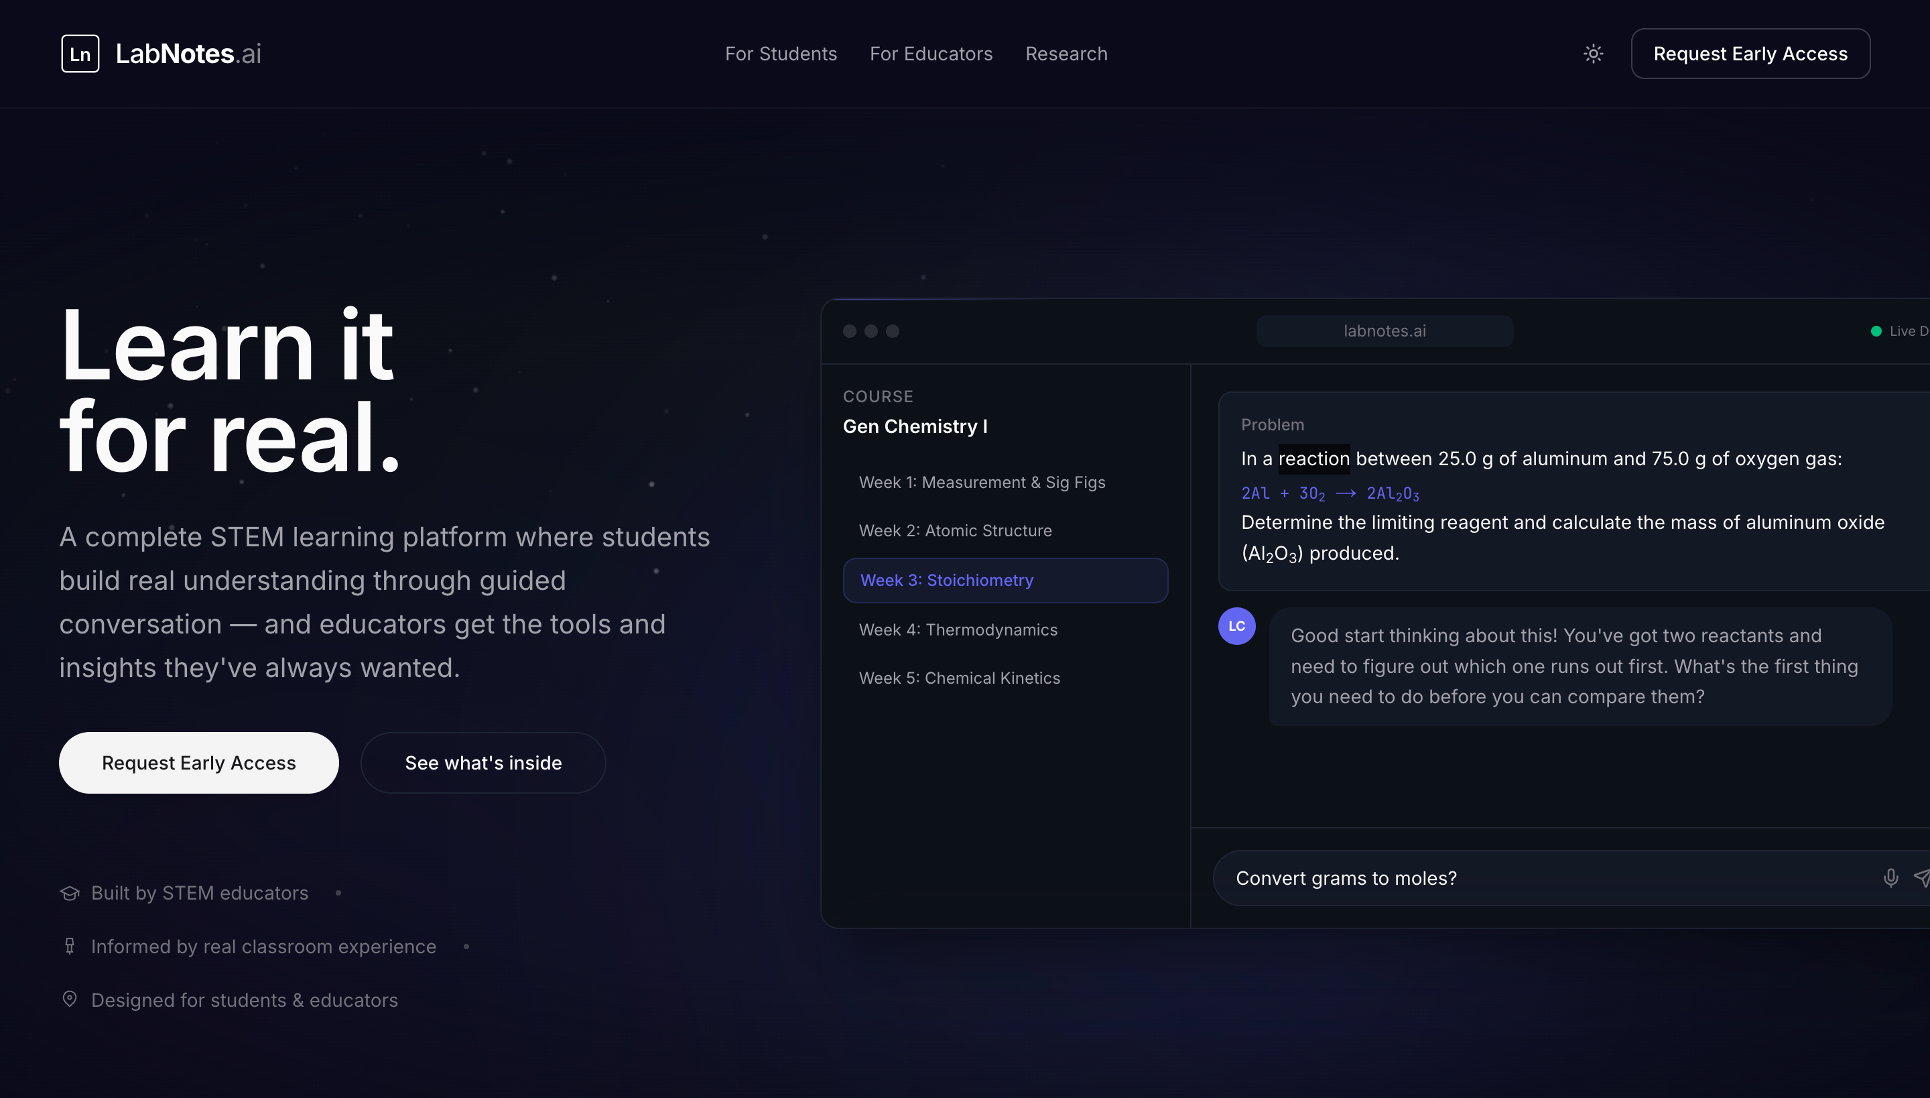The height and width of the screenshot is (1098, 1930).
Task: Open the For Educators nav item
Action: point(930,54)
